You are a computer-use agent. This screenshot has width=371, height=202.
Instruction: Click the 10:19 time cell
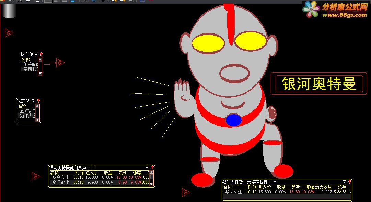coord(251,192)
